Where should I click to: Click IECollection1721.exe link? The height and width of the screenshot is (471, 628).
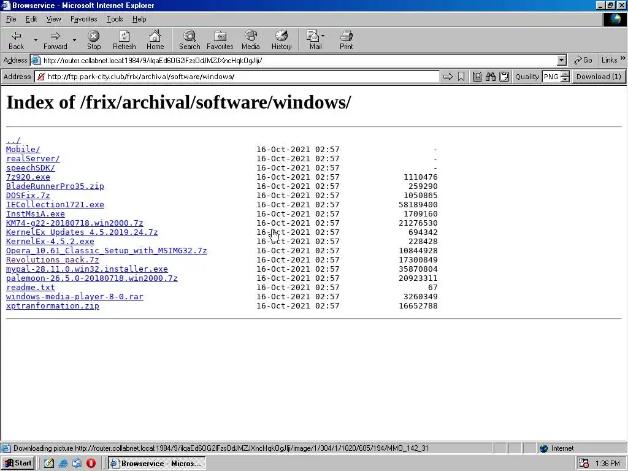click(55, 205)
